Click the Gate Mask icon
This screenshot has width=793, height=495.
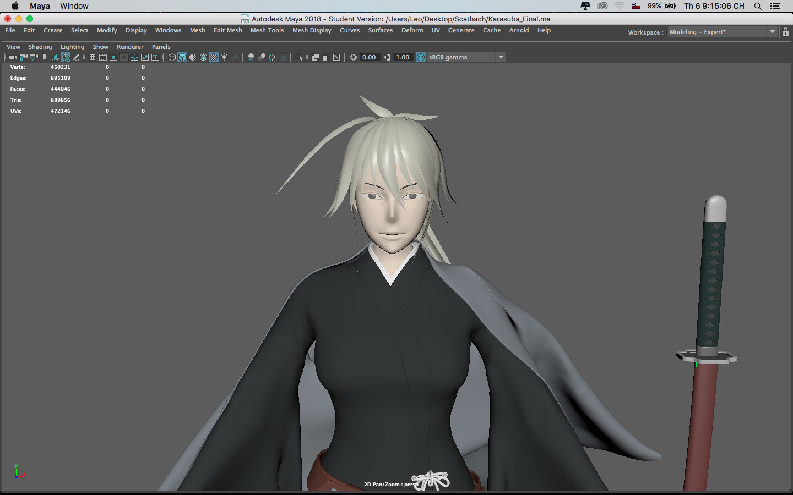coord(124,57)
